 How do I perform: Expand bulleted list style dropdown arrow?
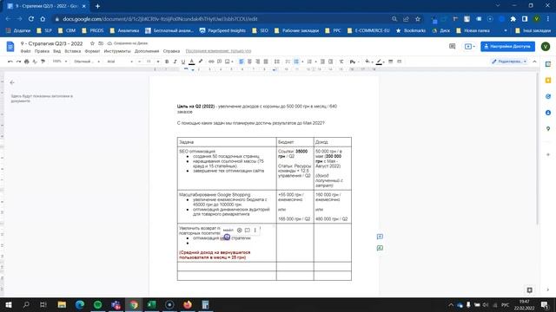click(x=302, y=62)
